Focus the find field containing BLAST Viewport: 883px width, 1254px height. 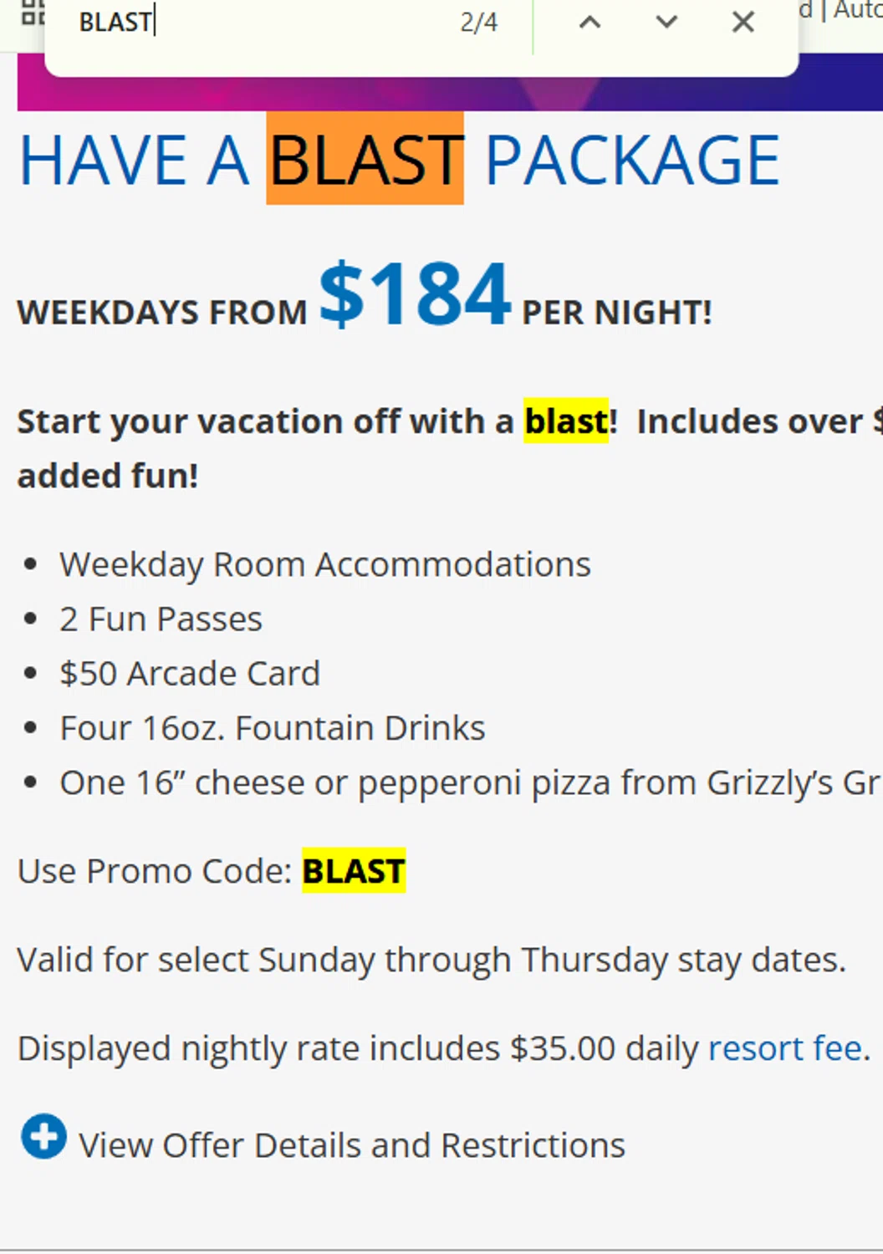click(x=251, y=23)
